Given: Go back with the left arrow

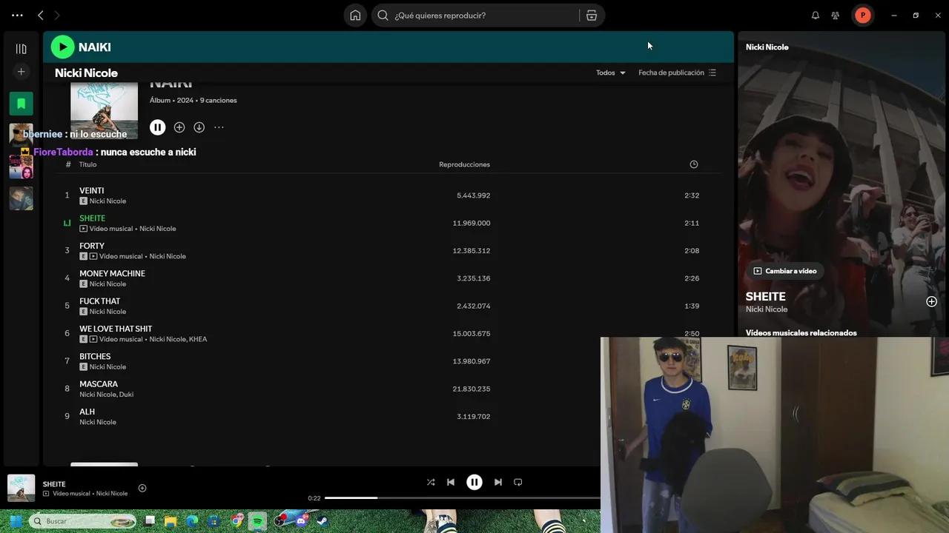Looking at the screenshot, I should coord(41,16).
